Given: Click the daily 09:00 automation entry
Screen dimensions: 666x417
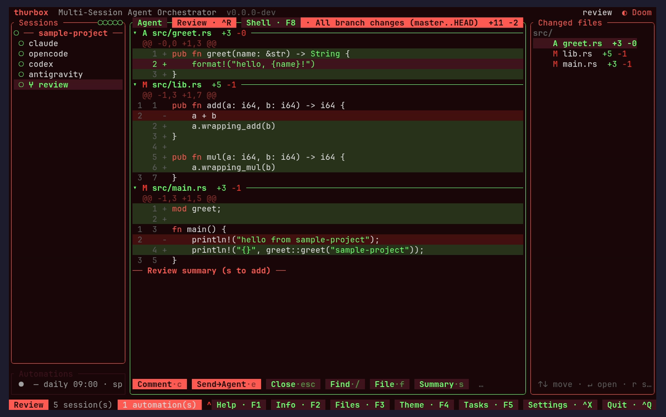Looking at the screenshot, I should click(x=68, y=384).
